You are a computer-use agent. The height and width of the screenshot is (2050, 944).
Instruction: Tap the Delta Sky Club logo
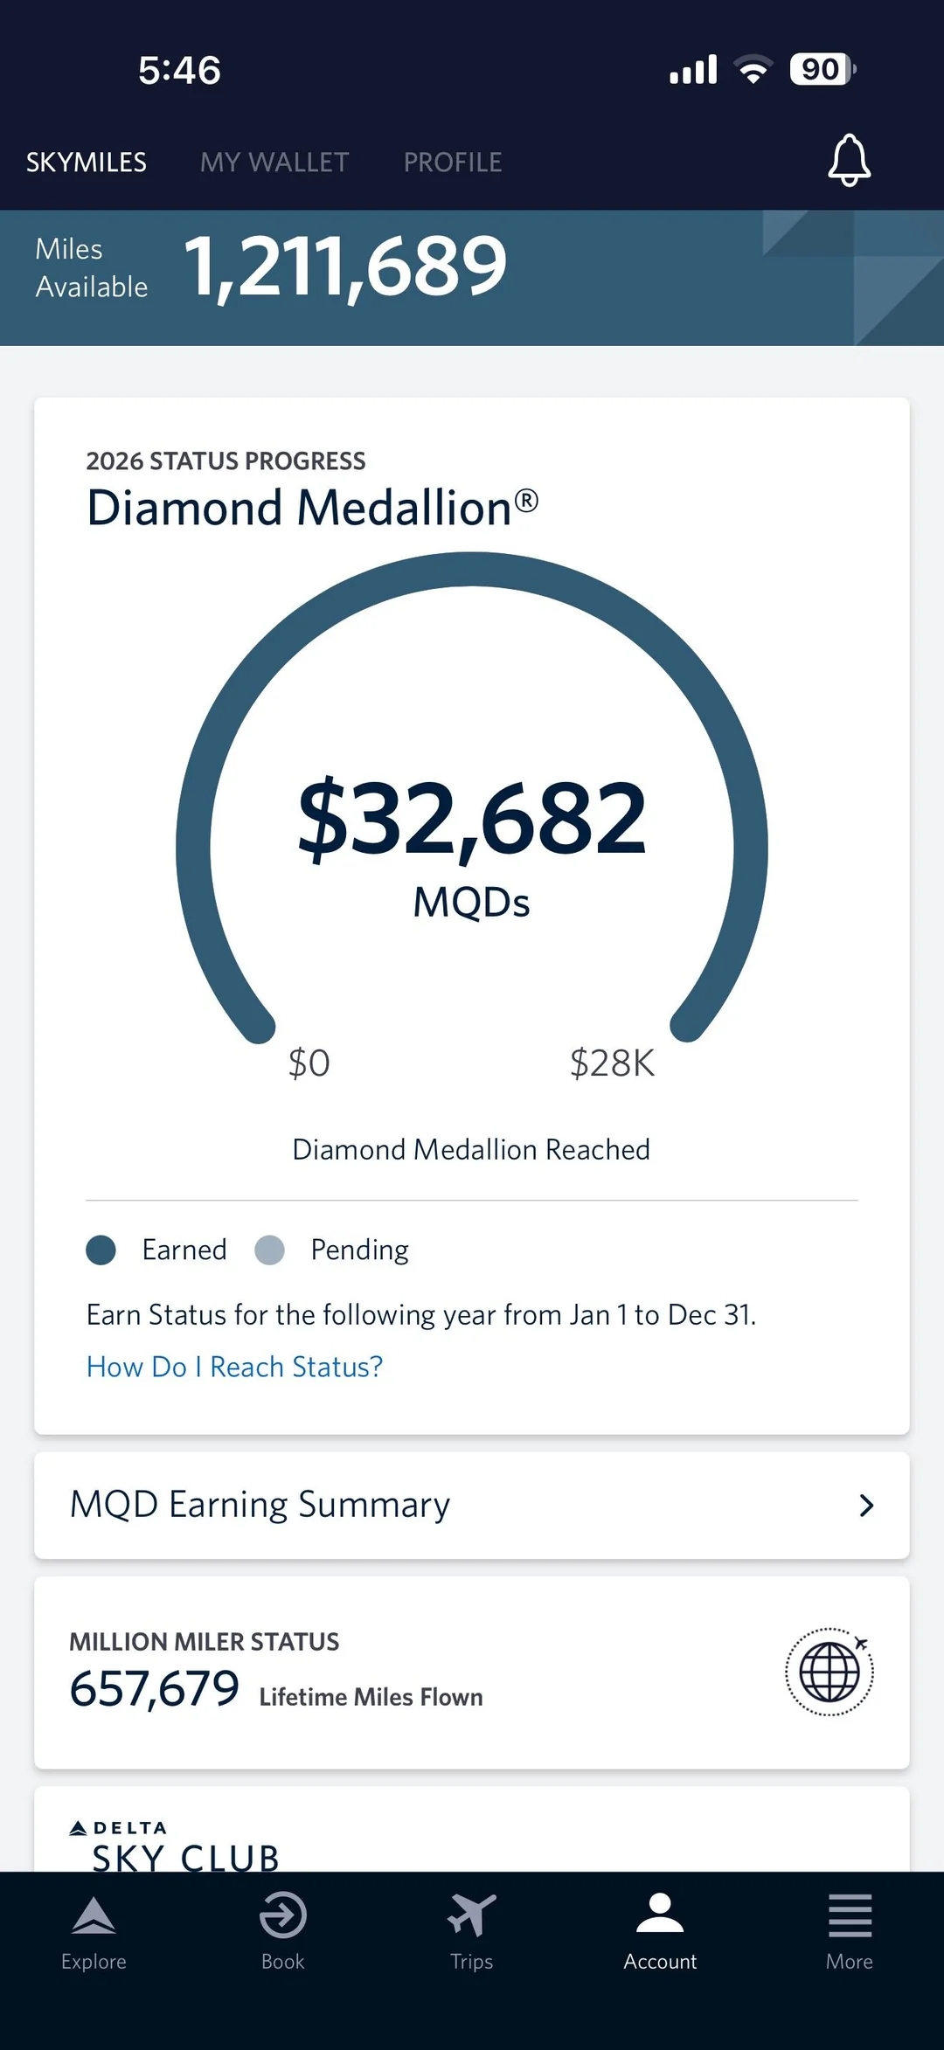coord(175,1846)
